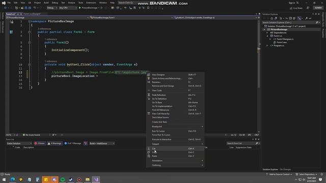The image size is (326, 183).
Task: Choose Peek Definition in context menu
Action: click(175, 95)
